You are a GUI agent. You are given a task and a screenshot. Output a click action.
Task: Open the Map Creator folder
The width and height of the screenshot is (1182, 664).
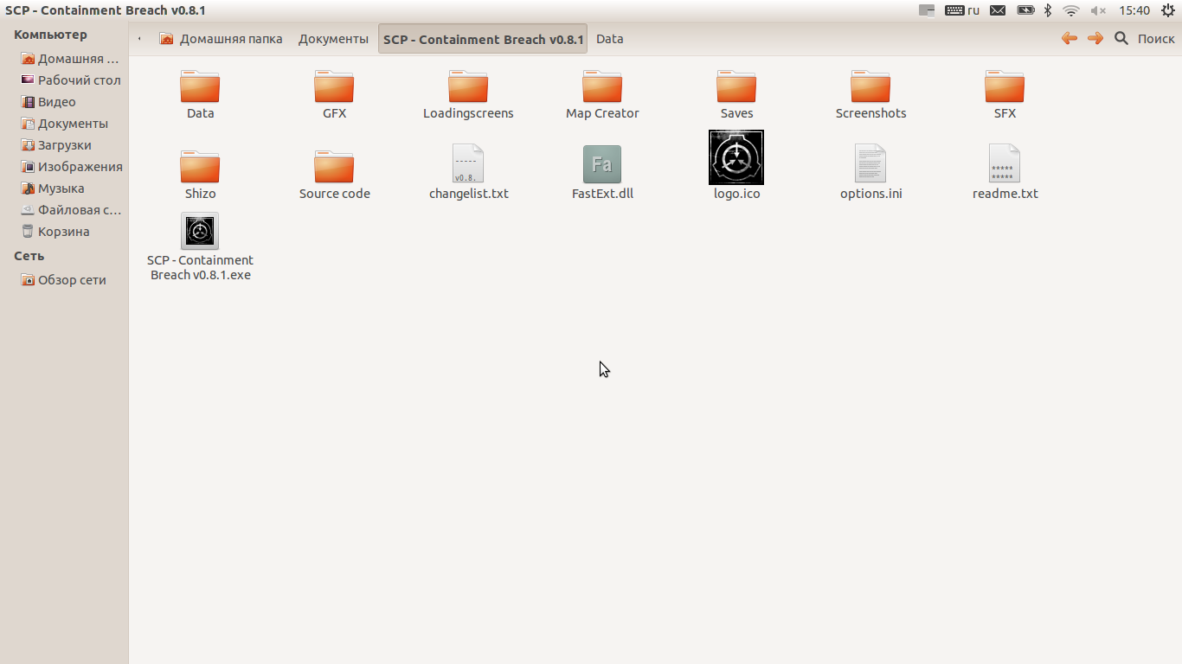click(602, 86)
